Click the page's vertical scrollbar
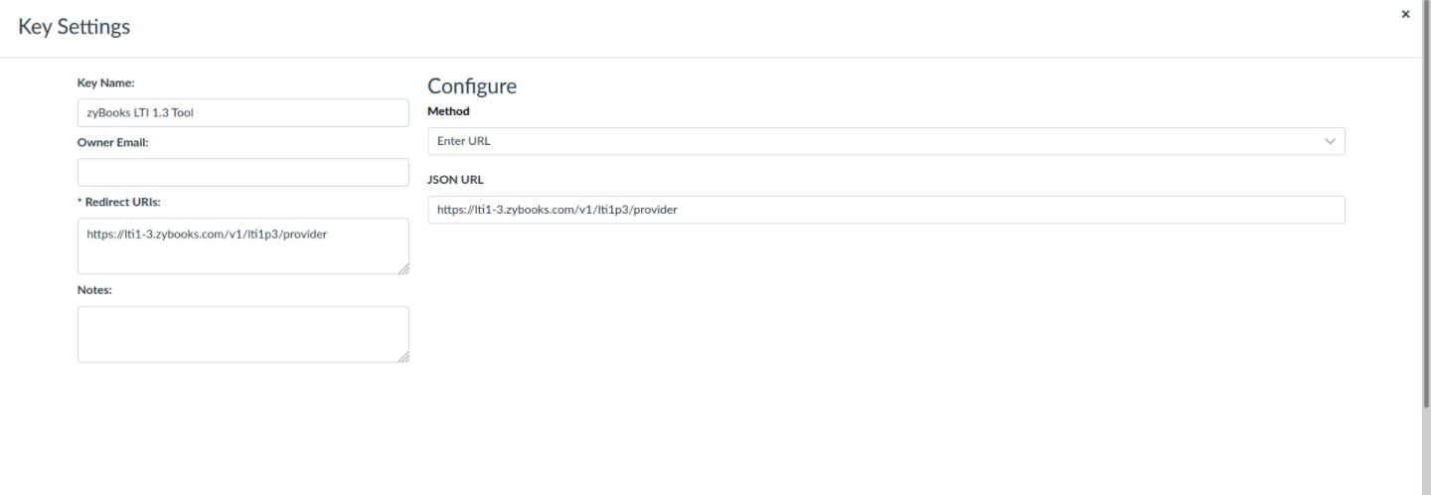1431x495 pixels. tap(1426, 248)
